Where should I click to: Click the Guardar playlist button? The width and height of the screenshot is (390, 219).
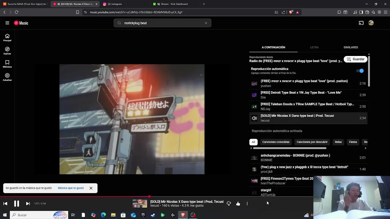coord(355,59)
